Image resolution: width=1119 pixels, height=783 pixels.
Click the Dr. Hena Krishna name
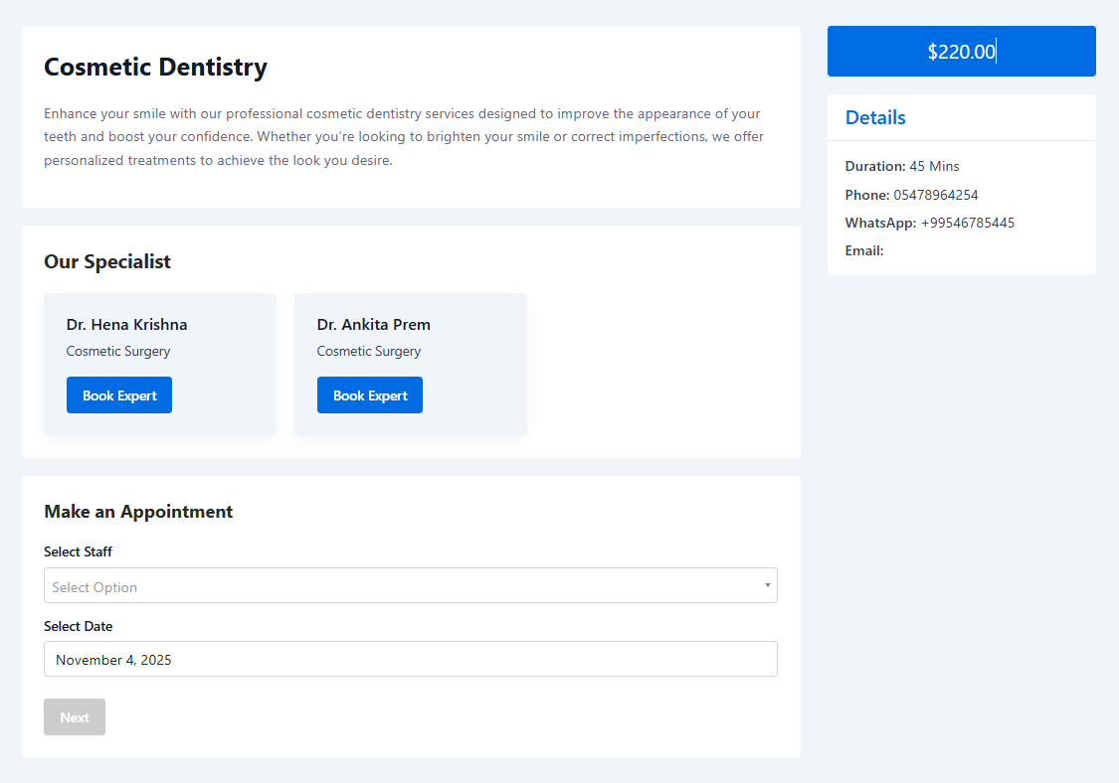pos(127,325)
